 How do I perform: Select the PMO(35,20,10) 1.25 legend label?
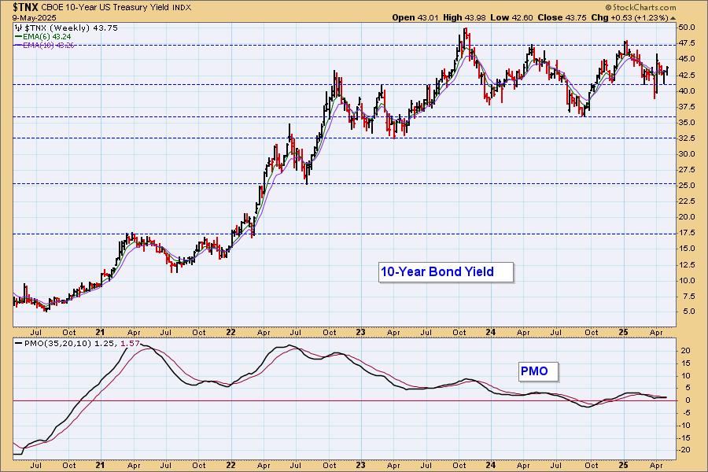pyautogui.click(x=71, y=344)
